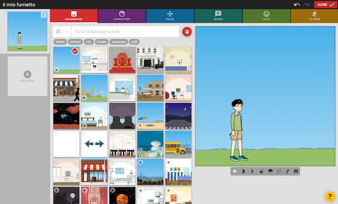The height and width of the screenshot is (204, 338).
Task: Open the camera icon under the scene
Action: click(296, 171)
